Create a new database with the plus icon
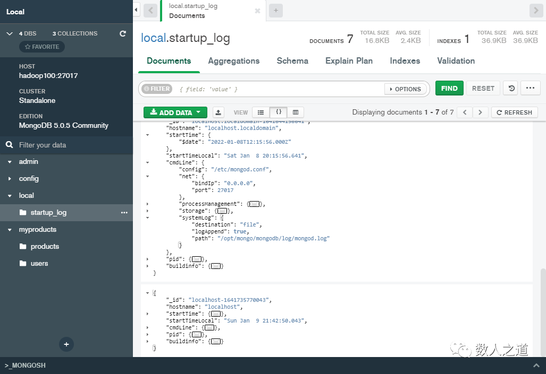The image size is (546, 374). 66,344
